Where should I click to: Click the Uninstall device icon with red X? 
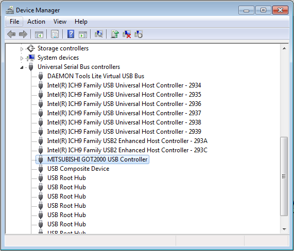127,34
